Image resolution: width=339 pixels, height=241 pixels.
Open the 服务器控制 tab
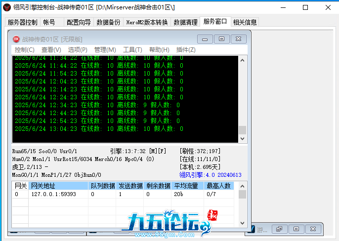(23, 22)
